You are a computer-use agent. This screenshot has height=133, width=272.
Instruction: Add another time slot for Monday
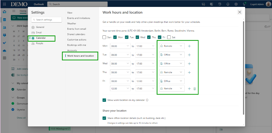point(189,46)
